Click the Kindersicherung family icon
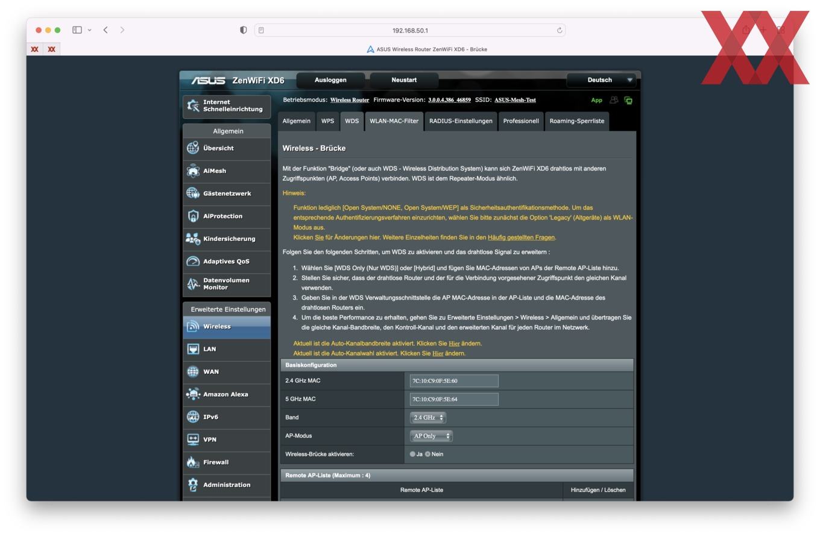The width and height of the screenshot is (820, 536). [x=193, y=239]
